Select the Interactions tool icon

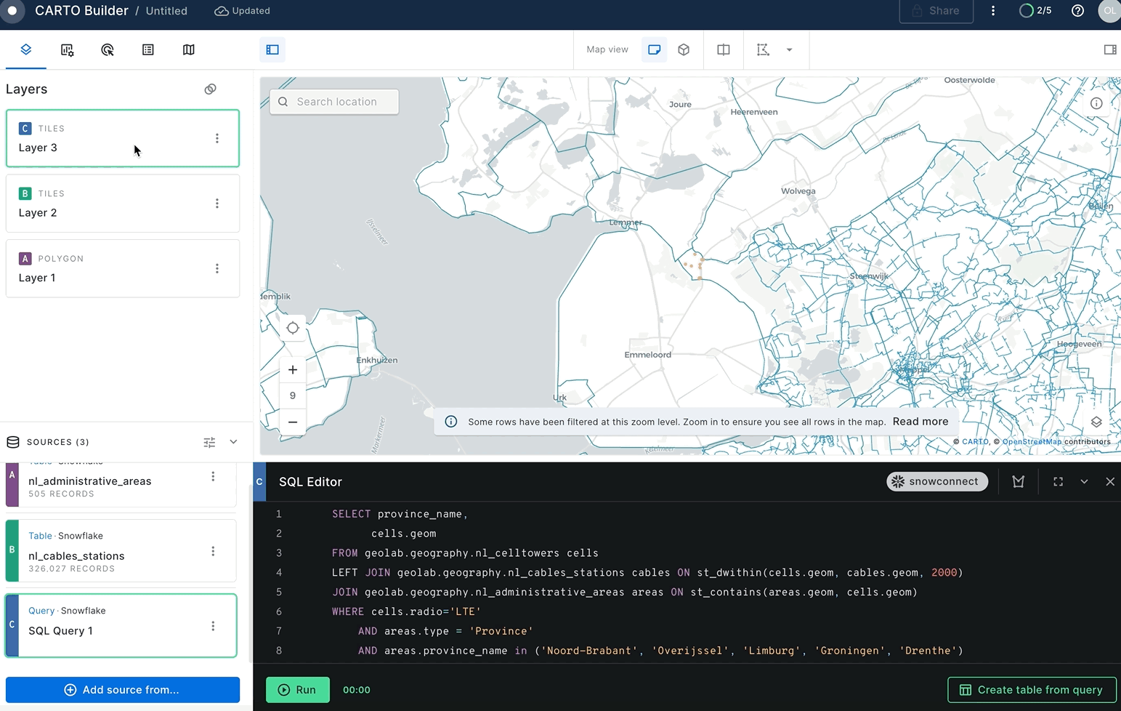108,50
